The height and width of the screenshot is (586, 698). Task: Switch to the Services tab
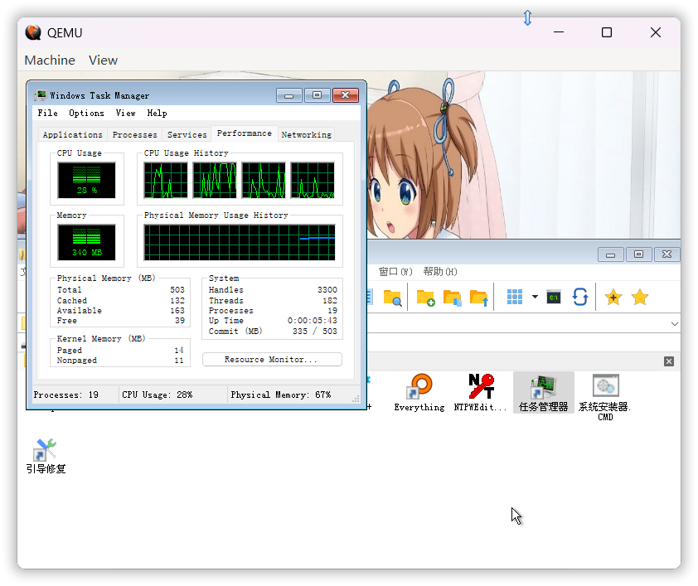(187, 134)
